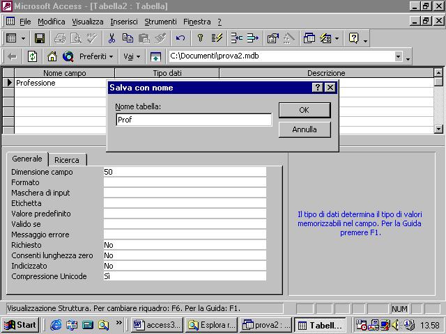This screenshot has height=334, width=446.
Task: Open the File menu
Action: (25, 22)
